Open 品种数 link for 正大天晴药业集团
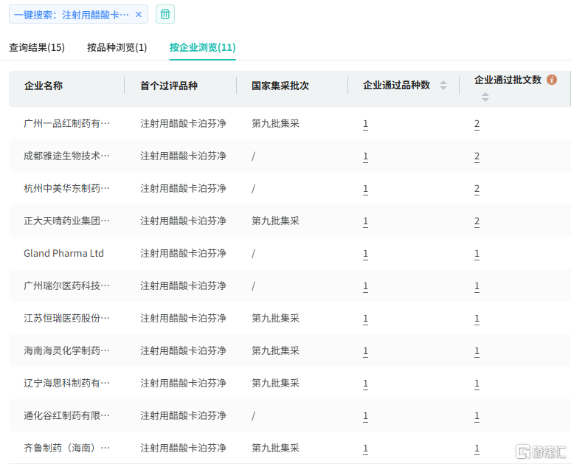 click(x=365, y=221)
